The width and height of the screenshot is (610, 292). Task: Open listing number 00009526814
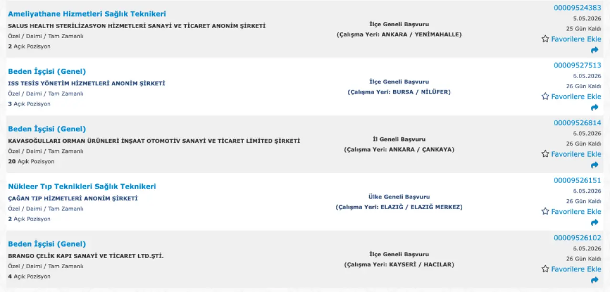click(577, 123)
